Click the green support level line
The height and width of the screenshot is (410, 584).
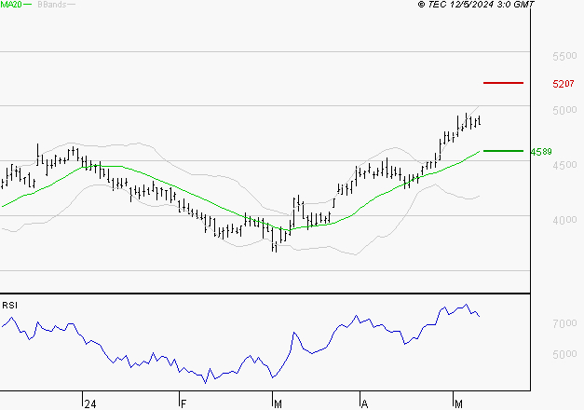point(503,151)
